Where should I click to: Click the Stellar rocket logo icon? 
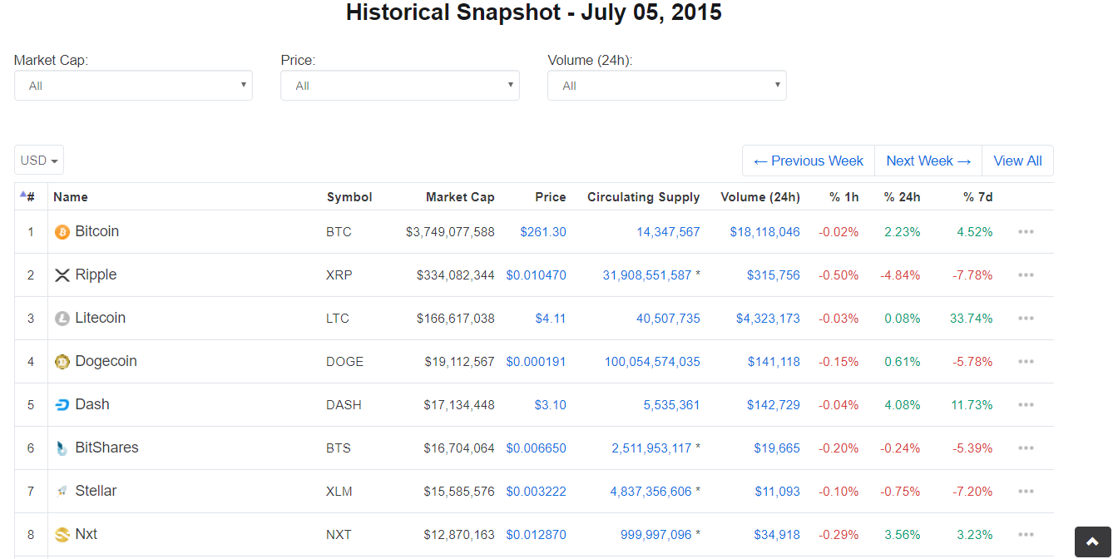[x=62, y=492]
